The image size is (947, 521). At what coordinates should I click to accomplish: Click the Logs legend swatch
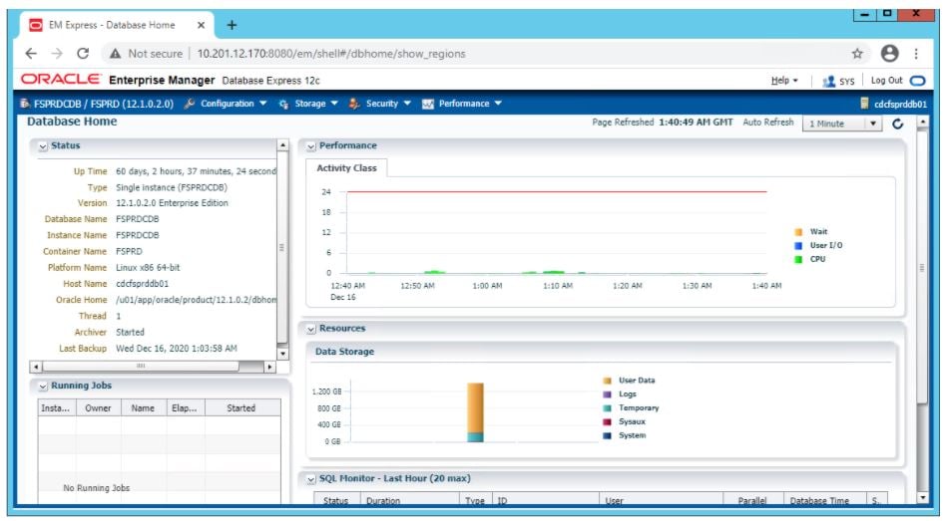click(x=607, y=394)
